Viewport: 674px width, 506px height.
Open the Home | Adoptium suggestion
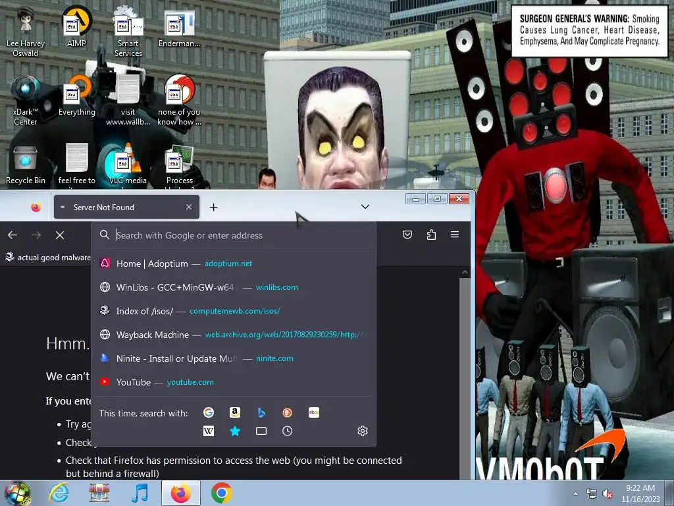click(x=234, y=264)
